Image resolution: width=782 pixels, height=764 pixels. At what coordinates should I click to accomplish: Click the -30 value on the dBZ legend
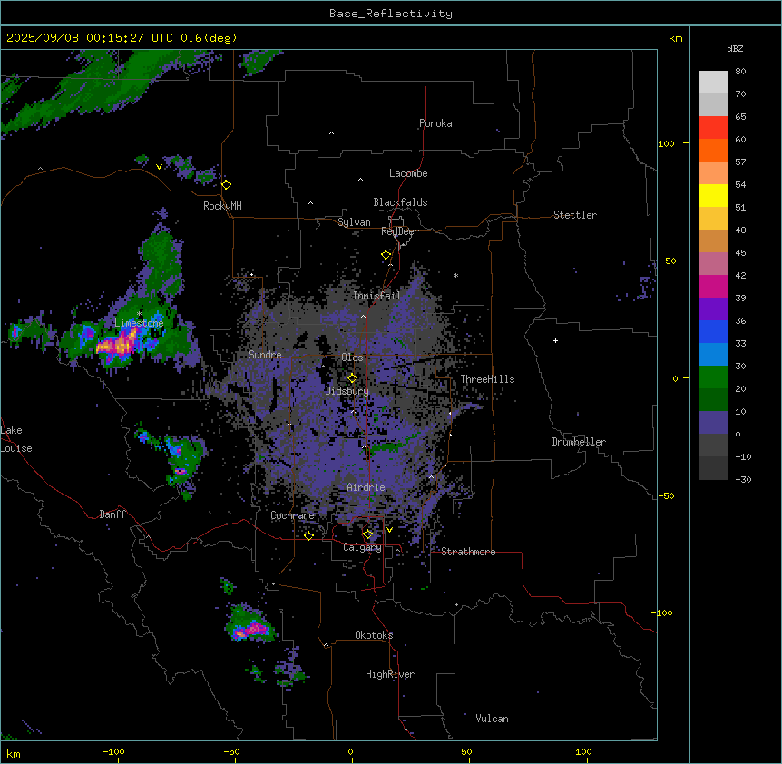point(743,480)
